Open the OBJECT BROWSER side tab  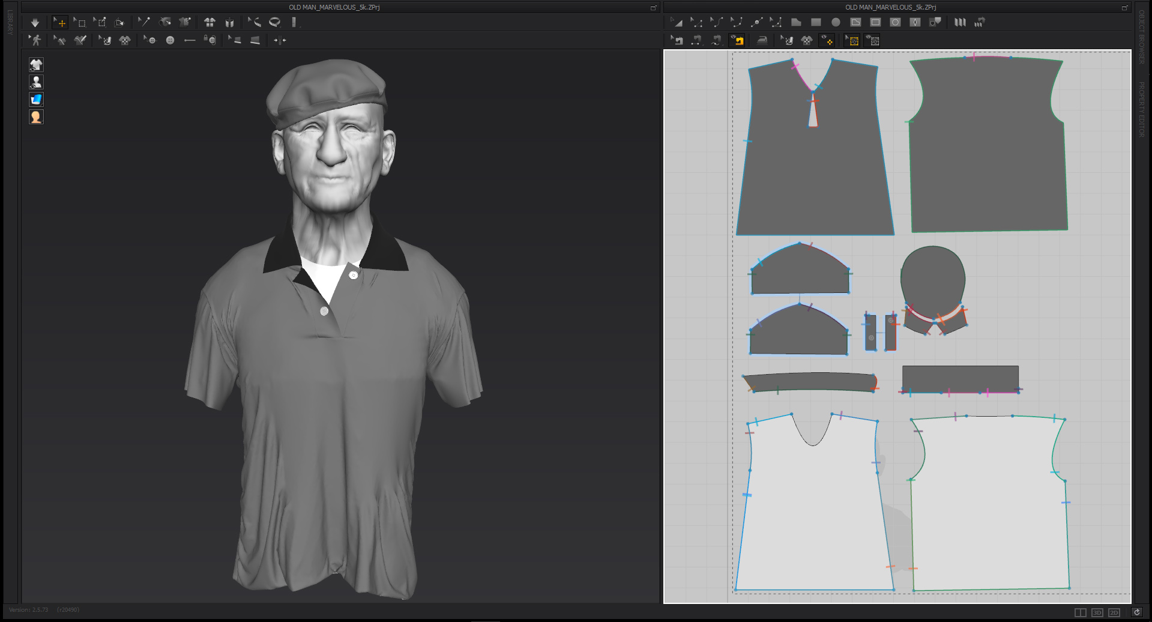click(x=1141, y=37)
